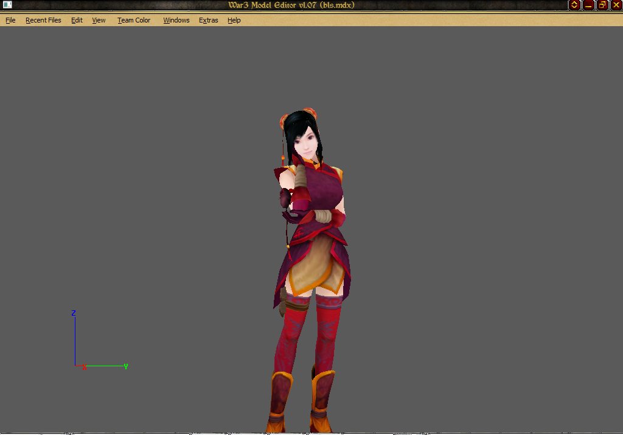
Task: Restore down the War3 Model Editor window
Action: (x=602, y=5)
